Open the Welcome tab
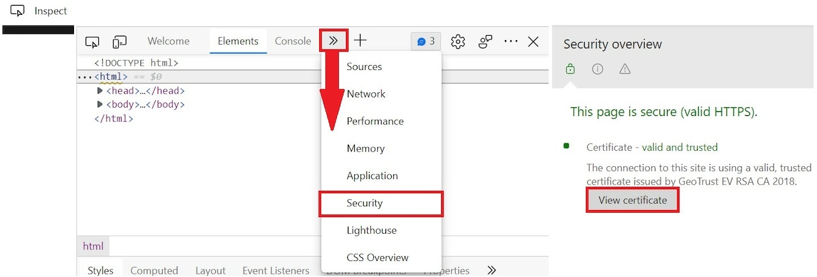The width and height of the screenshot is (817, 277). pos(169,41)
